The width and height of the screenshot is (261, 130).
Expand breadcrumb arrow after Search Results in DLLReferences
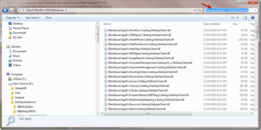click(66, 10)
